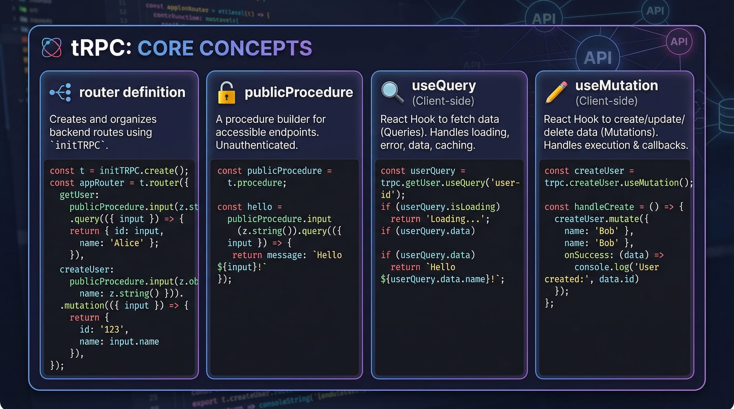Click the userQuery.isLoading condition line
The height and width of the screenshot is (409, 734).
click(x=440, y=207)
